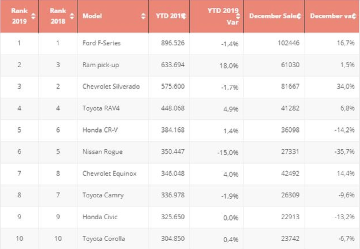Click Toyota RAV4 model name
This screenshot has width=360, height=249.
[x=101, y=108]
